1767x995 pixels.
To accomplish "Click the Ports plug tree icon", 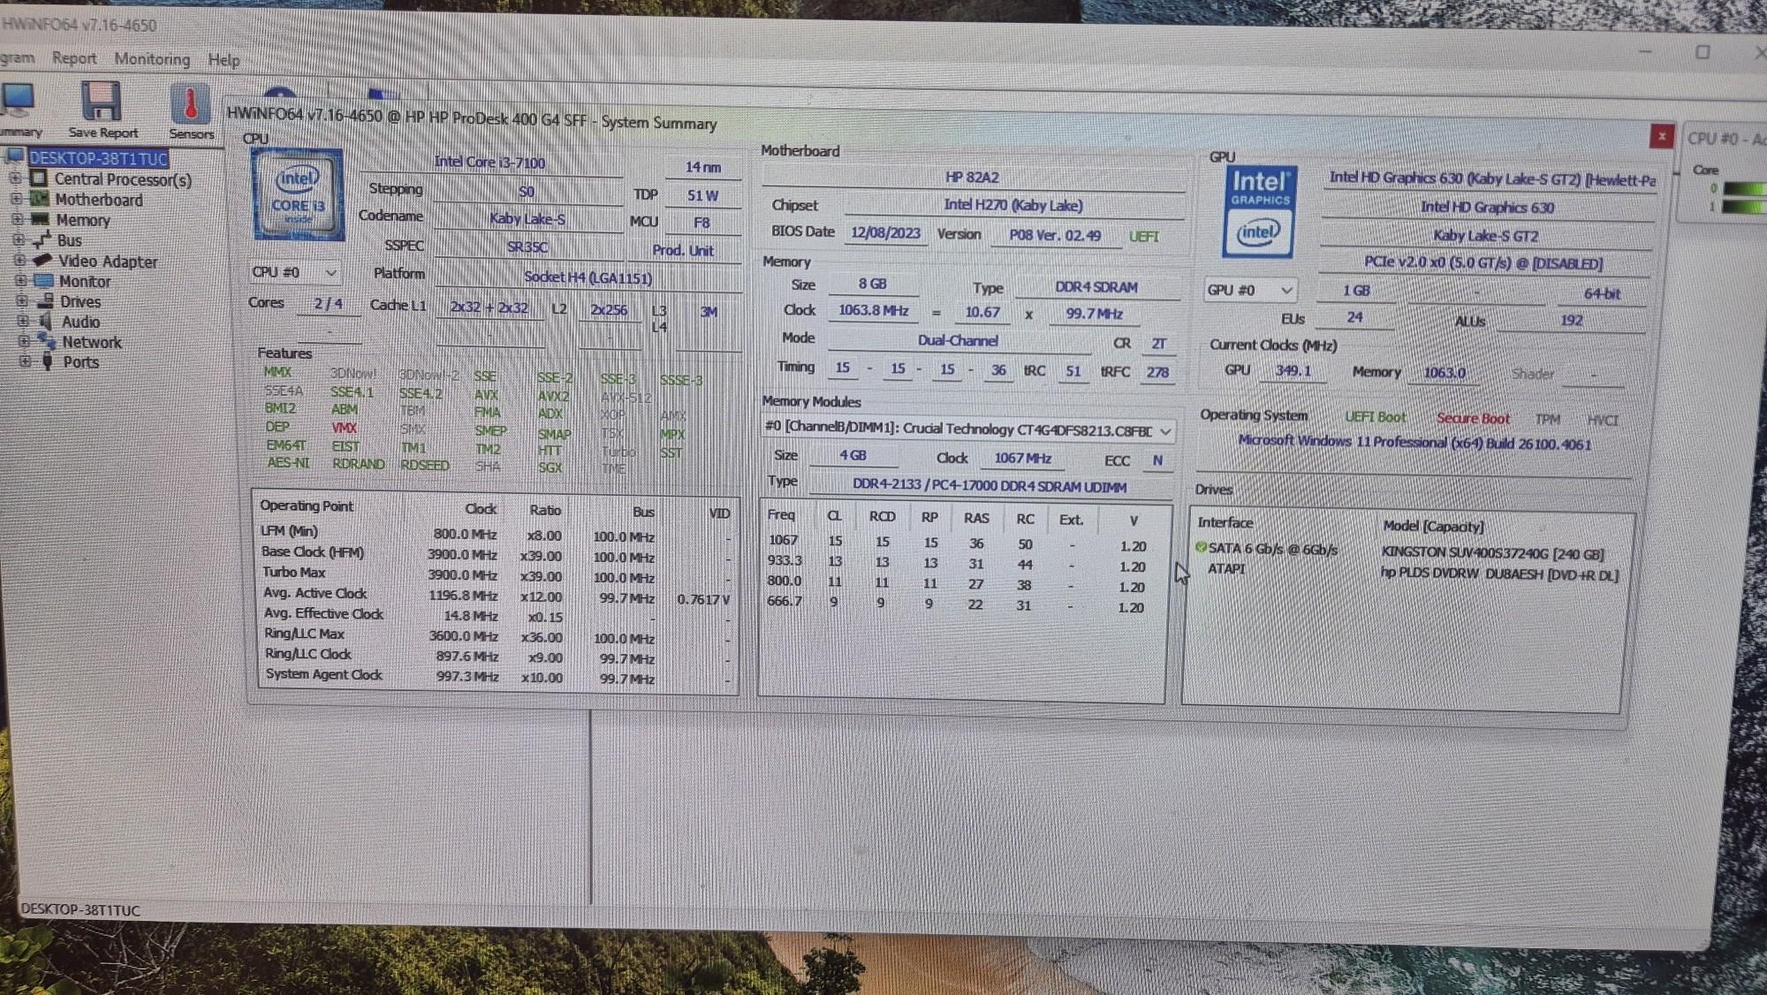I will (48, 361).
